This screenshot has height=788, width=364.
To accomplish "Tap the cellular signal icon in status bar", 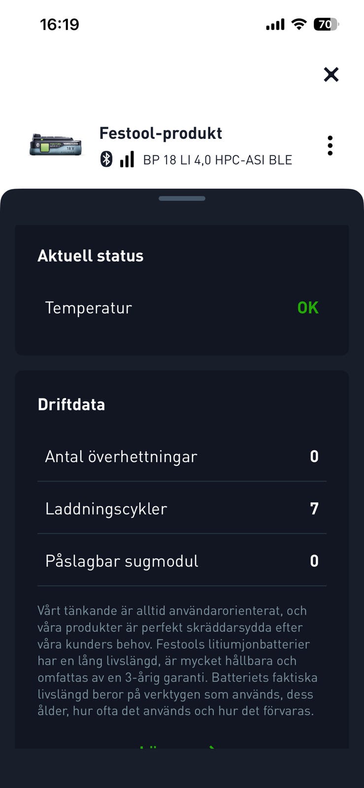I will [x=275, y=24].
